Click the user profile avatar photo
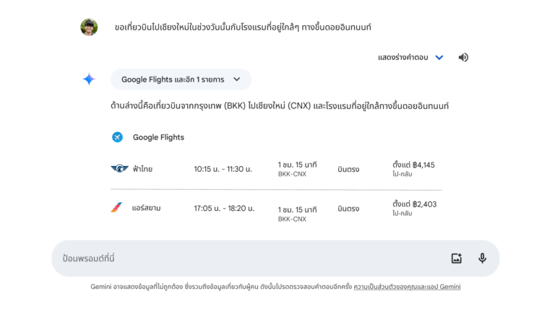555x312 pixels. 89,27
